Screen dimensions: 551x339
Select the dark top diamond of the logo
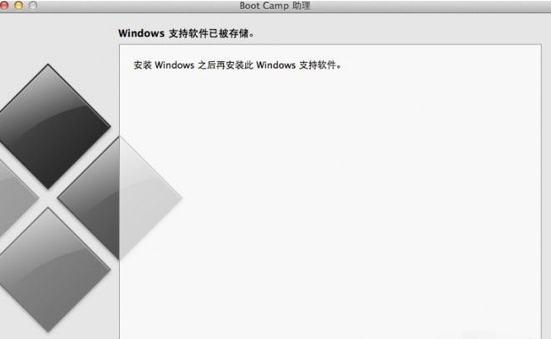coord(49,126)
